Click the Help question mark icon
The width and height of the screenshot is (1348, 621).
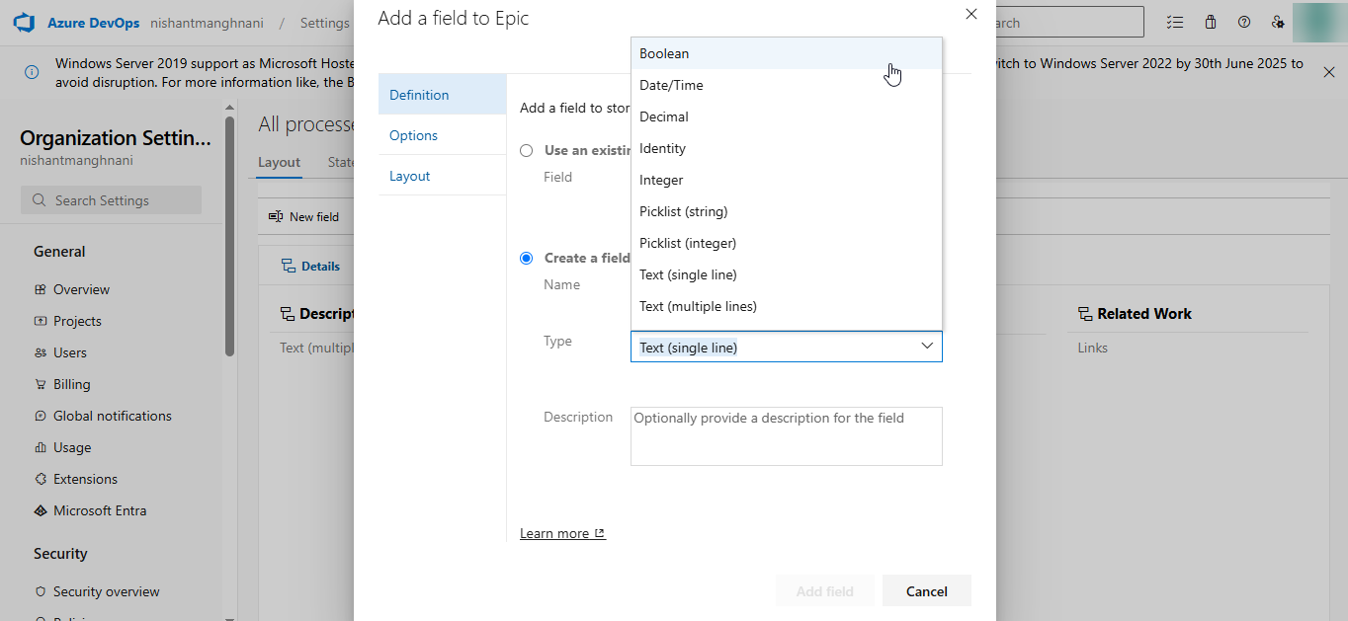tap(1244, 22)
